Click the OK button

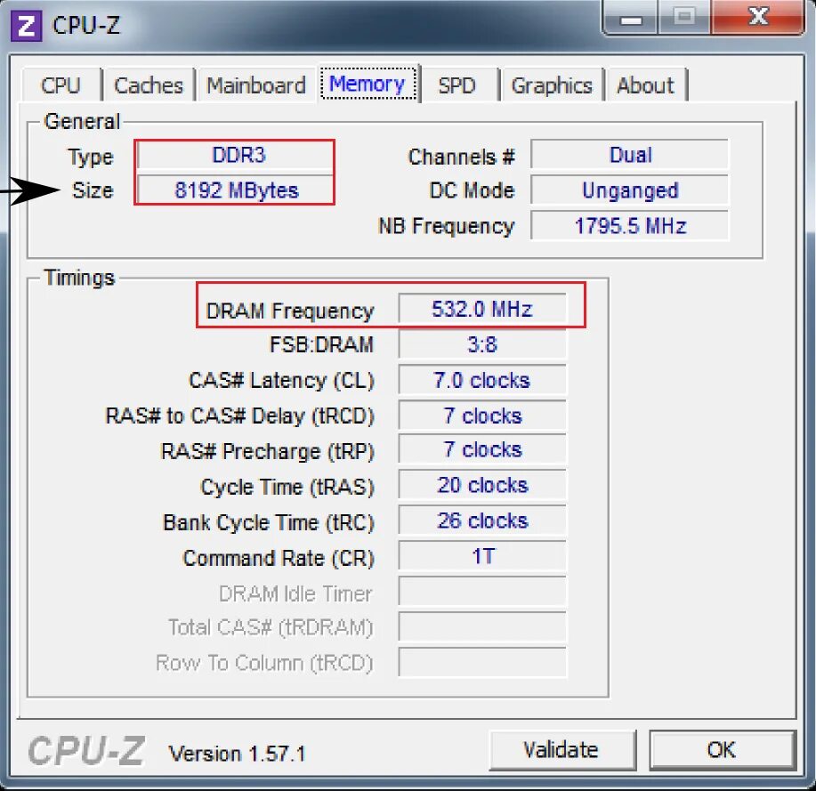click(722, 750)
